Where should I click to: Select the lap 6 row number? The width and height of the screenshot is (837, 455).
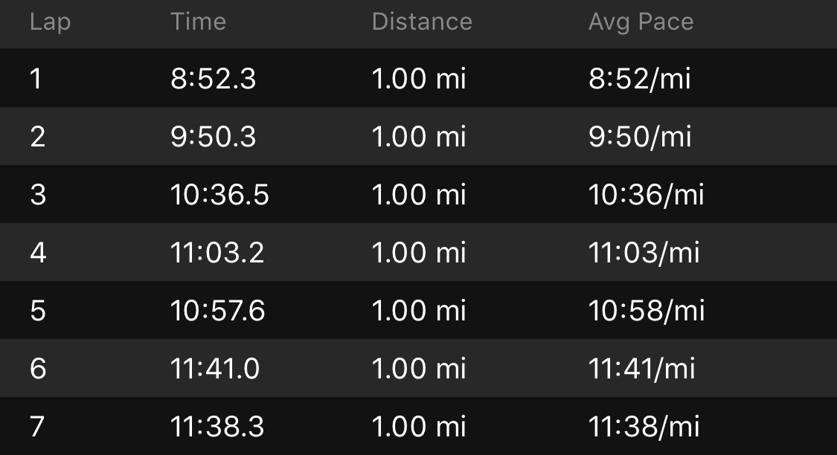pos(38,369)
